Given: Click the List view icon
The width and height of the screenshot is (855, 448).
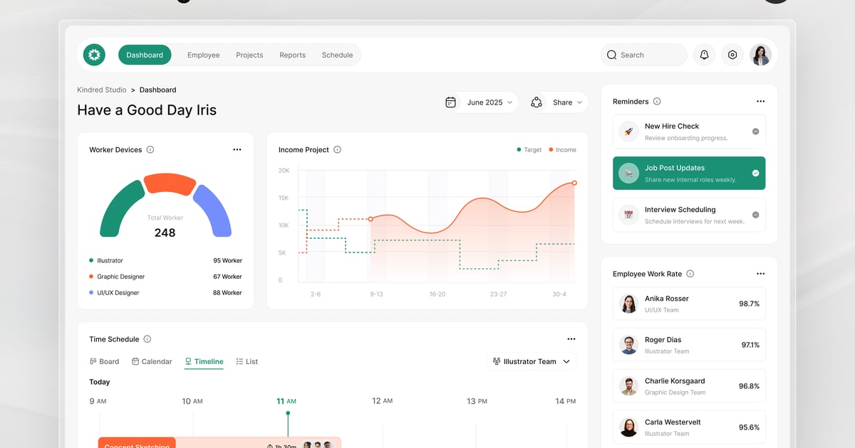Looking at the screenshot, I should (239, 361).
